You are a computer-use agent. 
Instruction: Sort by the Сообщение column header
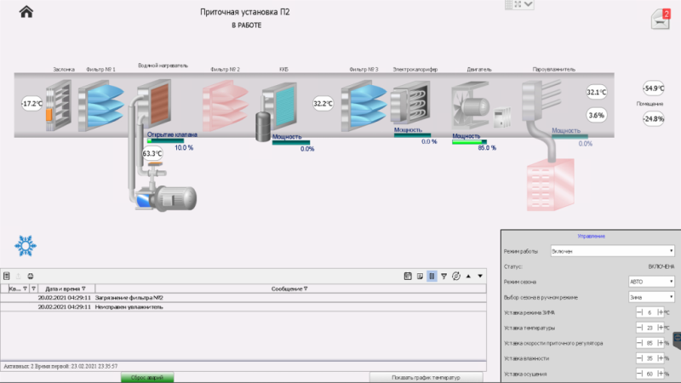click(x=289, y=289)
